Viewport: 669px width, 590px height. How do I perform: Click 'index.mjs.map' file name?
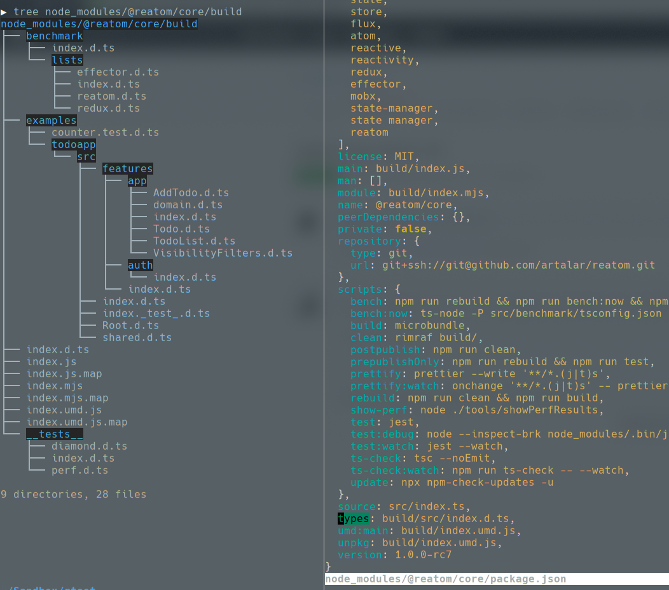pyautogui.click(x=67, y=398)
